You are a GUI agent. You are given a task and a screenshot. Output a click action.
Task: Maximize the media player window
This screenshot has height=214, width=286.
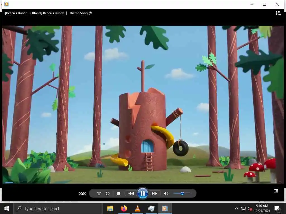coord(264,4)
